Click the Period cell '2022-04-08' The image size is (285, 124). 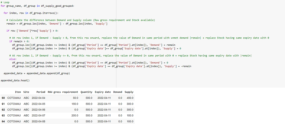[38, 122]
